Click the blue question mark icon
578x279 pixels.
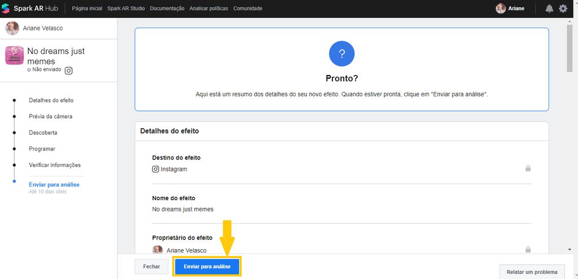pos(341,54)
